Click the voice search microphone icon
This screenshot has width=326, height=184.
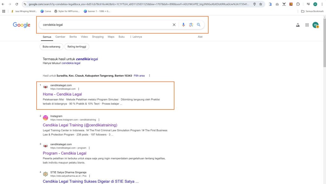pos(183,25)
